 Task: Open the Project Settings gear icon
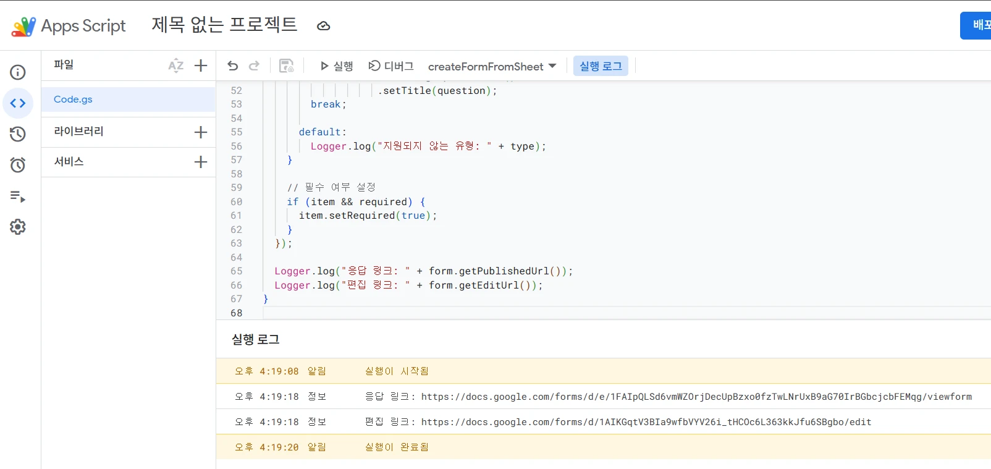pos(18,227)
